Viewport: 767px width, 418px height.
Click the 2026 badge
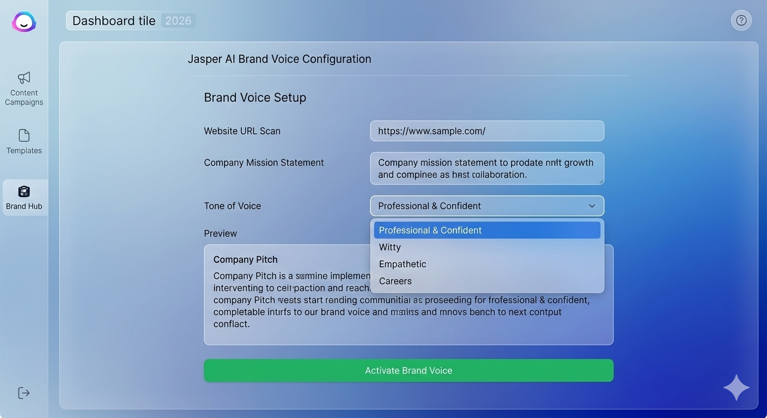click(x=178, y=21)
